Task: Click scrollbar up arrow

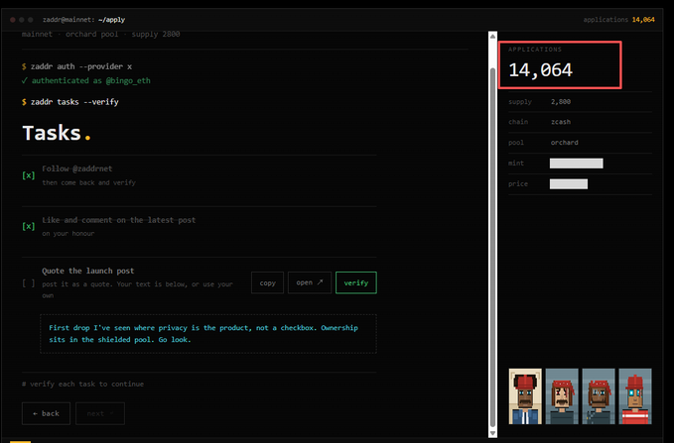Action: pos(492,36)
